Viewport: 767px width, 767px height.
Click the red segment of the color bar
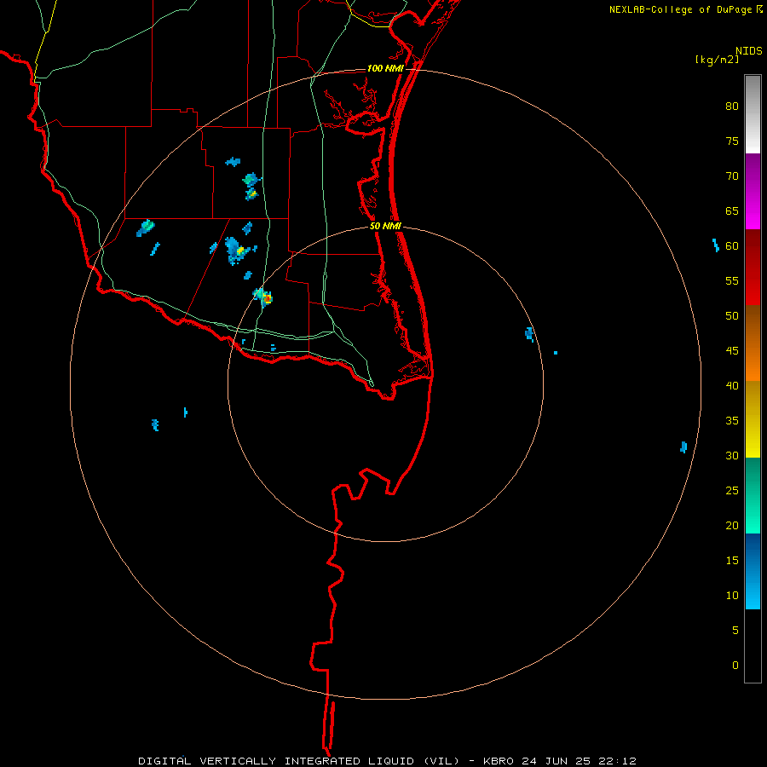coord(753,268)
